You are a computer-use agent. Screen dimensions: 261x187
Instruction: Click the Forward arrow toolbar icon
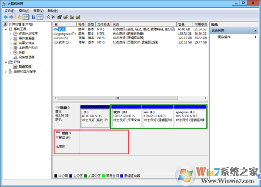click(11, 17)
